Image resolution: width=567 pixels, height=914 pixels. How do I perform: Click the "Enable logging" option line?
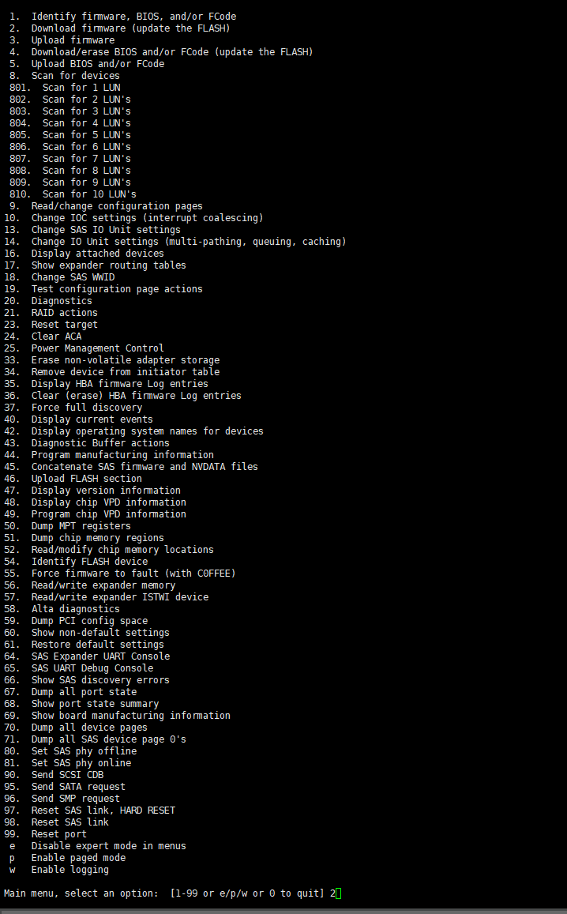pyautogui.click(x=69, y=870)
